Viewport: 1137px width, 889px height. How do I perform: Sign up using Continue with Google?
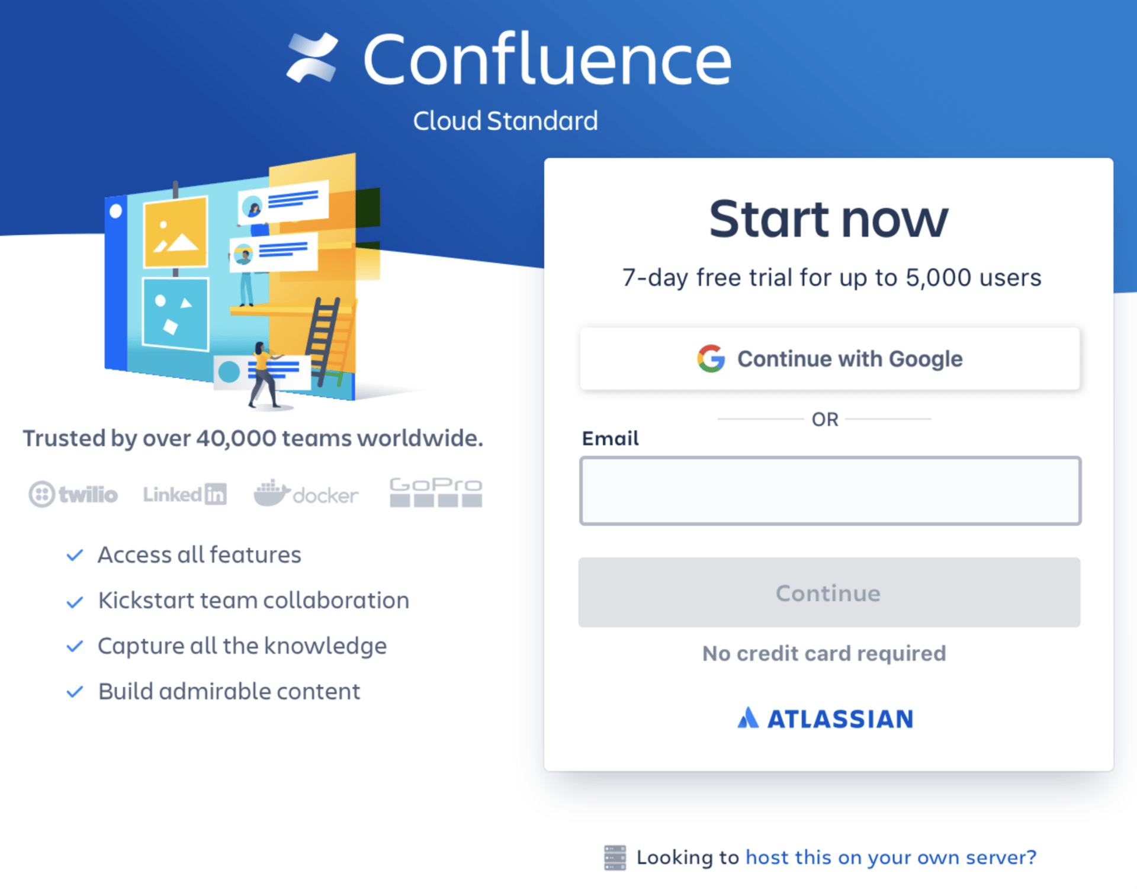(x=830, y=358)
